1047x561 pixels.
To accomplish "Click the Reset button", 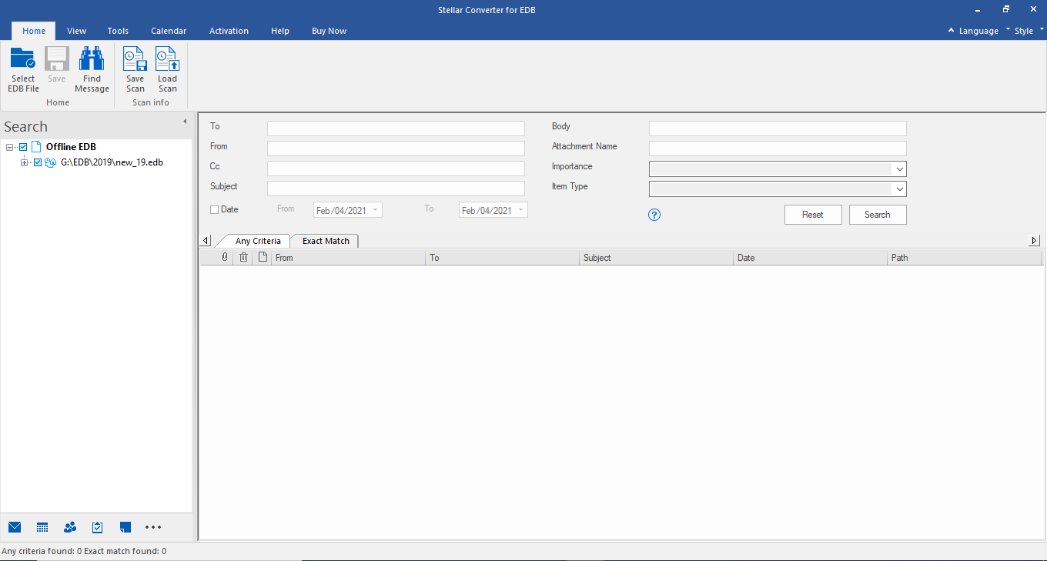I will tap(812, 215).
